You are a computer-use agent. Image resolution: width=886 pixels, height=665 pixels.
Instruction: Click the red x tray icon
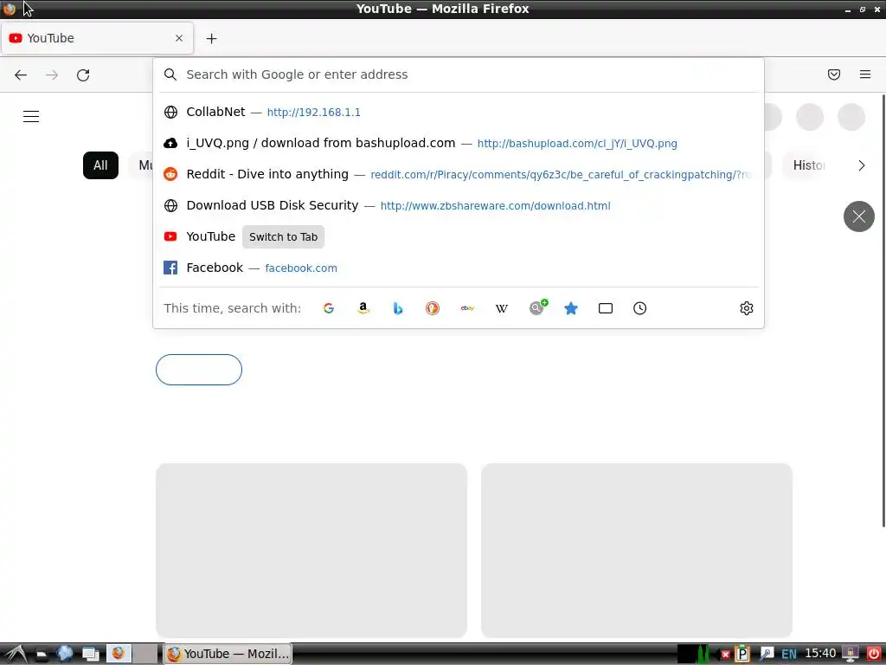pyautogui.click(x=726, y=655)
